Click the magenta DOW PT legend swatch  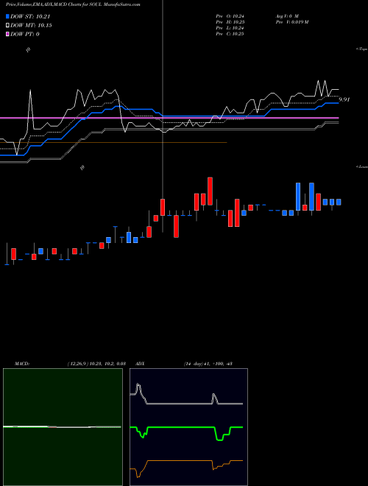point(8,34)
